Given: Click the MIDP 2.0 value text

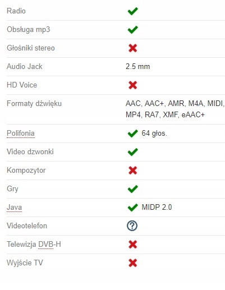Looking at the screenshot, I should click(157, 208).
